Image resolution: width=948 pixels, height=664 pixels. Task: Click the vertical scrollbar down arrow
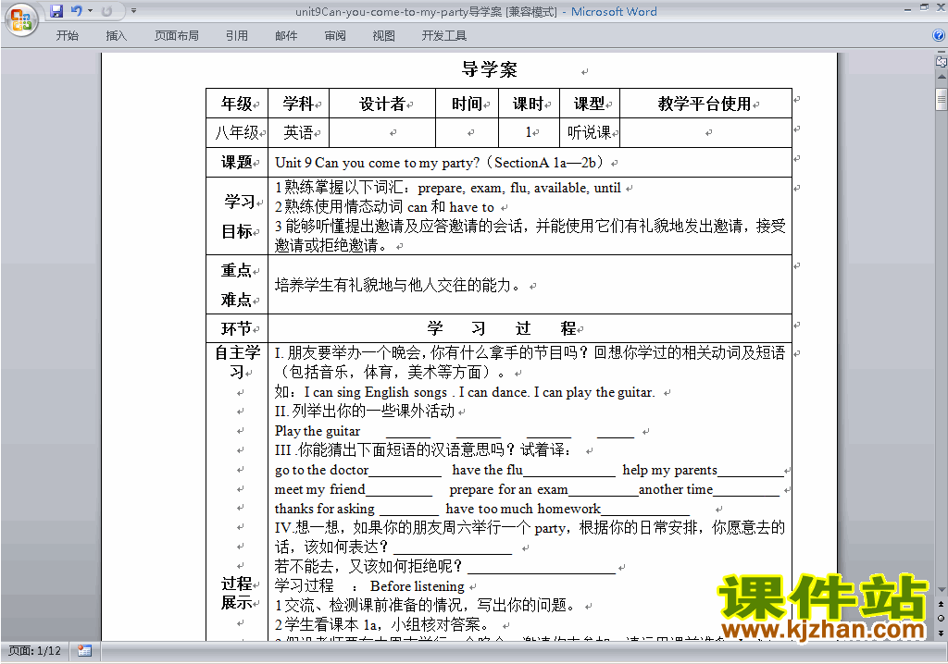[x=942, y=590]
